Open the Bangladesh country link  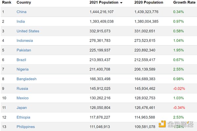pos(27,79)
